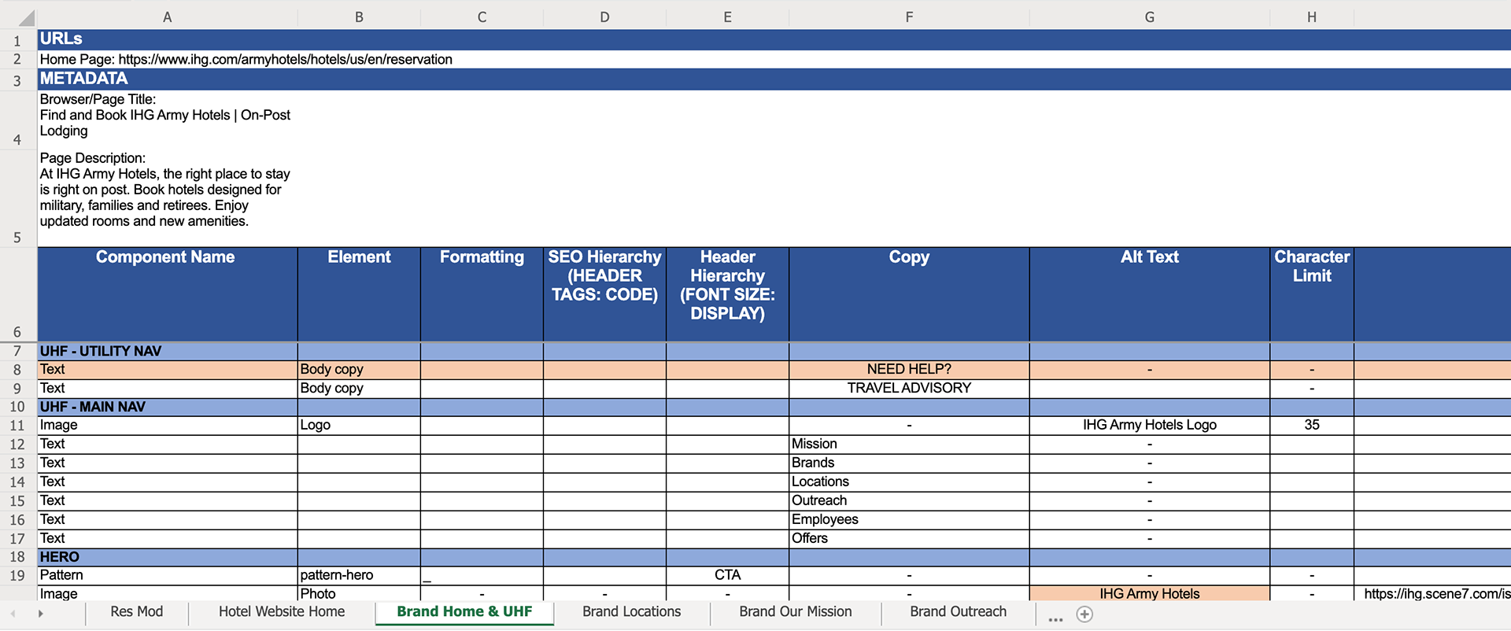Select row 1 header
Image resolution: width=1511 pixels, height=631 pixels.
coord(17,40)
